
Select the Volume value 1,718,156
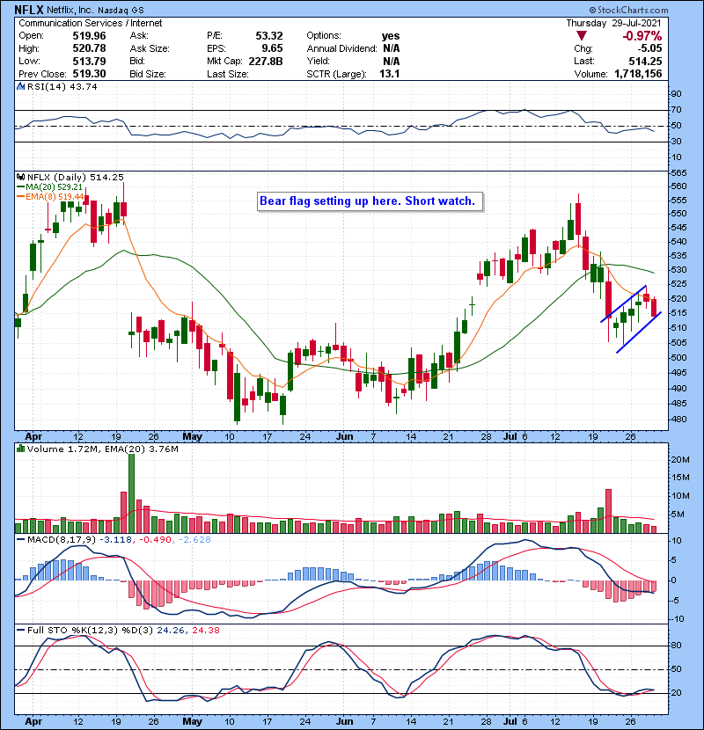[638, 74]
